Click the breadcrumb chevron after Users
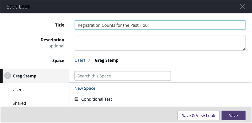The width and height of the screenshot is (252, 123). coord(89,60)
